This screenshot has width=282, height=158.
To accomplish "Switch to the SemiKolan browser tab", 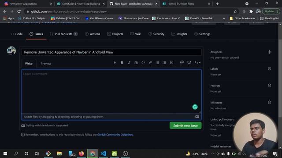I will tap(81, 4).
